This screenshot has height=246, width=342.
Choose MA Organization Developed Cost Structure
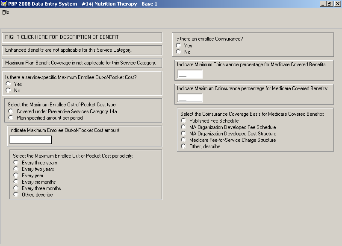[183, 133]
